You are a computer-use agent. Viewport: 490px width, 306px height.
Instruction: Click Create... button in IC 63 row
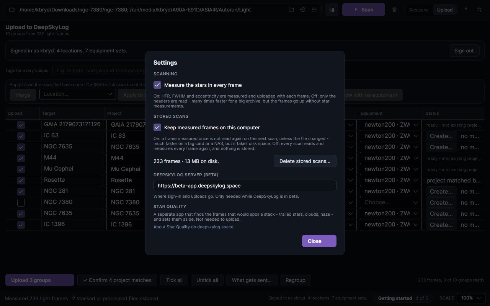pyautogui.click(x=441, y=136)
